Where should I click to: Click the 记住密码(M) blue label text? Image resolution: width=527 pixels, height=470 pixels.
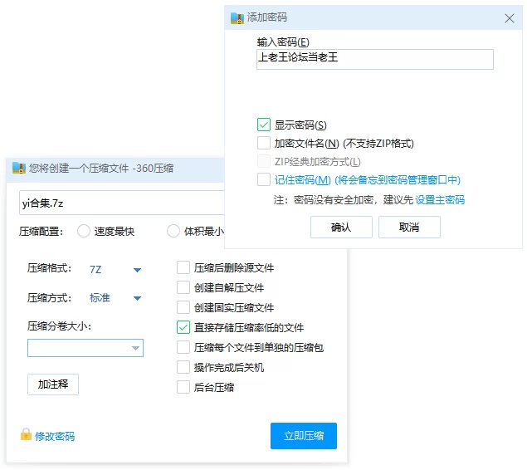pyautogui.click(x=367, y=180)
